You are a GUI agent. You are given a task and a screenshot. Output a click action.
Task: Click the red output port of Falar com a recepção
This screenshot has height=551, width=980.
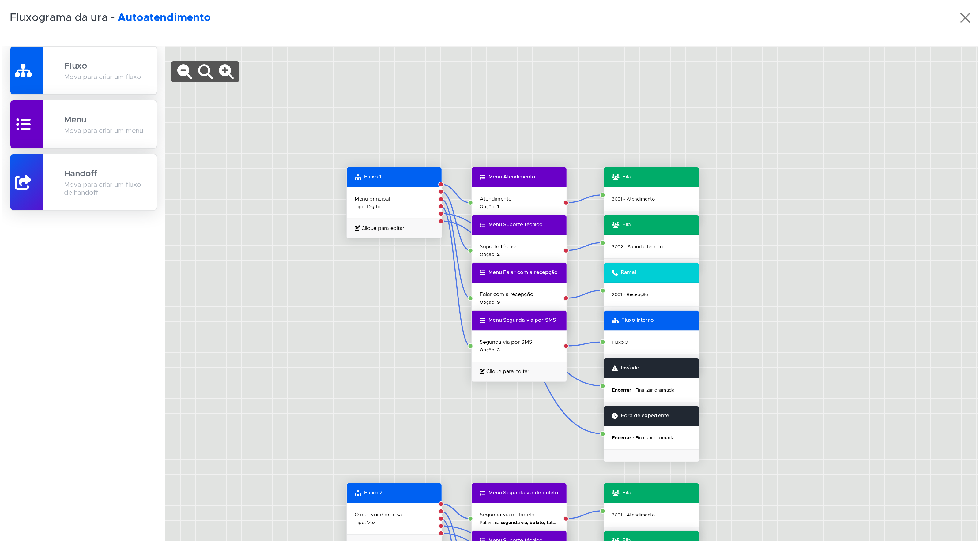click(x=566, y=298)
